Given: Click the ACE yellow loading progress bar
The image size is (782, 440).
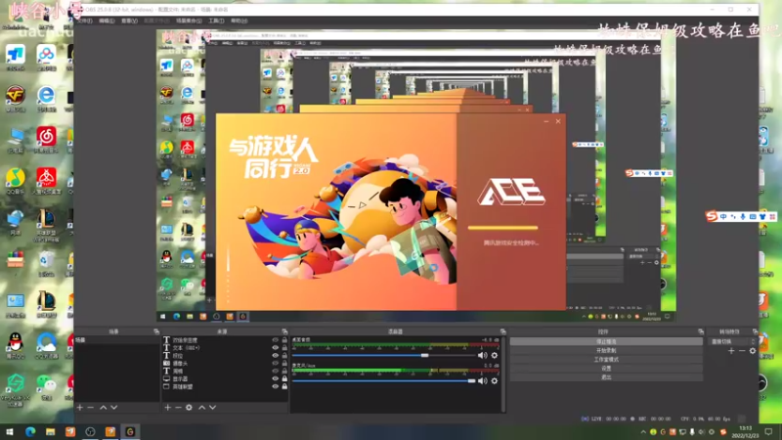Looking at the screenshot, I should coord(502,228).
